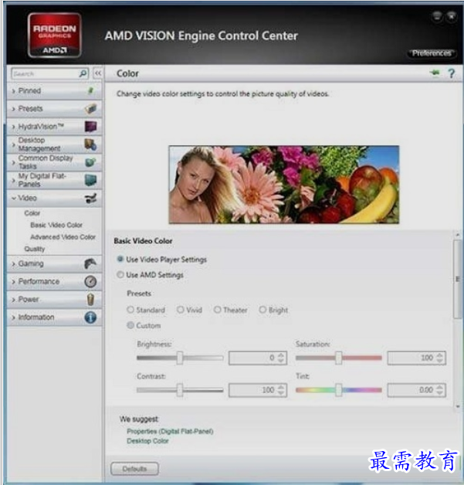Click the scrollbar up arrow
This screenshot has width=464, height=485.
[458, 235]
